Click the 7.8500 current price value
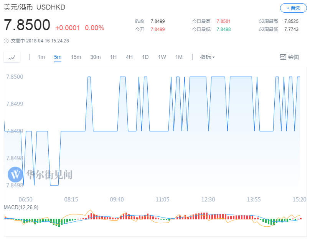Viewport: 310px width, 242px height. click(x=27, y=25)
